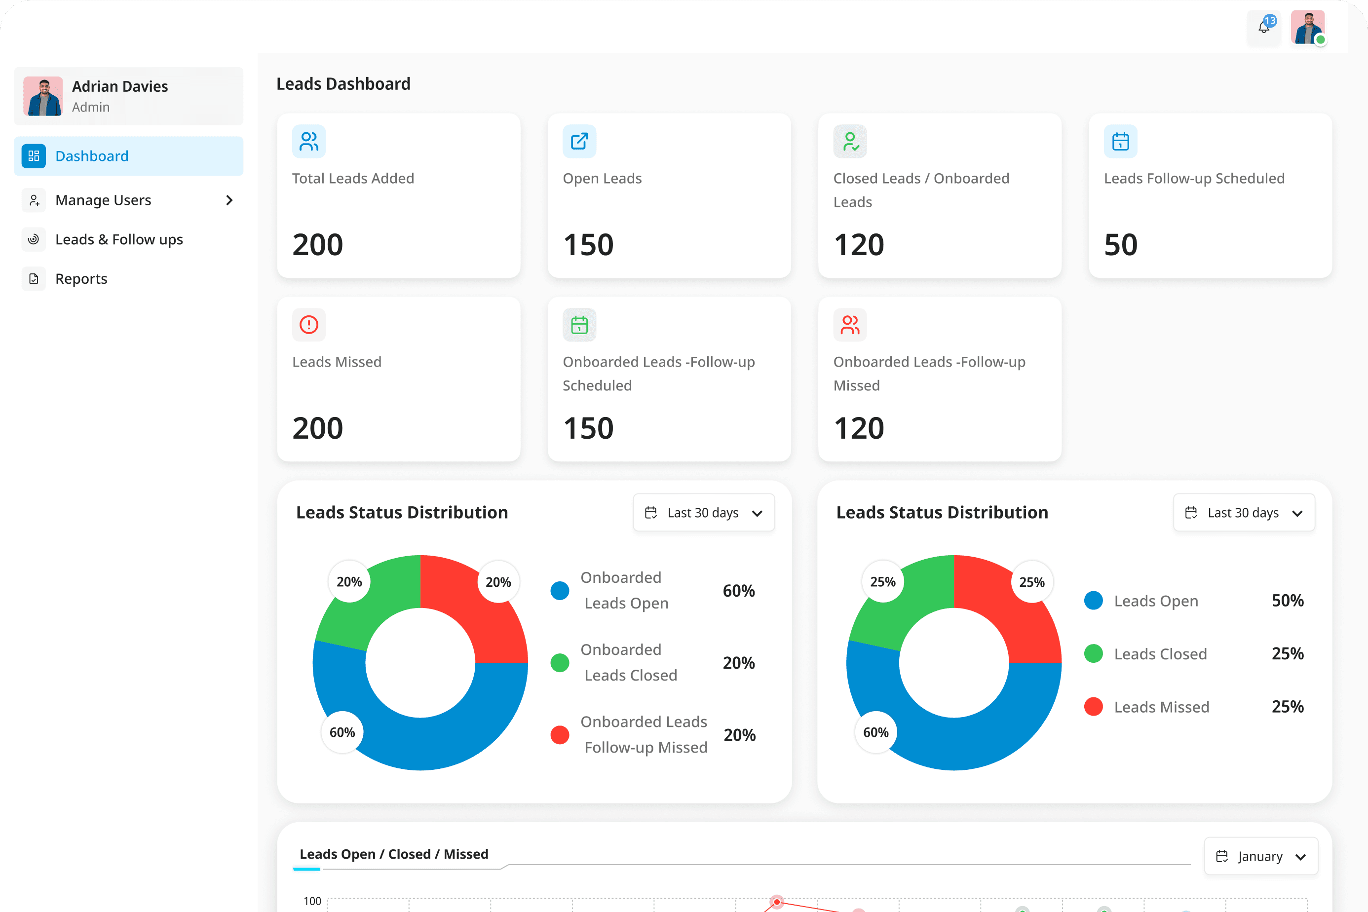
Task: Open right chart's Last 30 days dropdown
Action: coord(1244,512)
